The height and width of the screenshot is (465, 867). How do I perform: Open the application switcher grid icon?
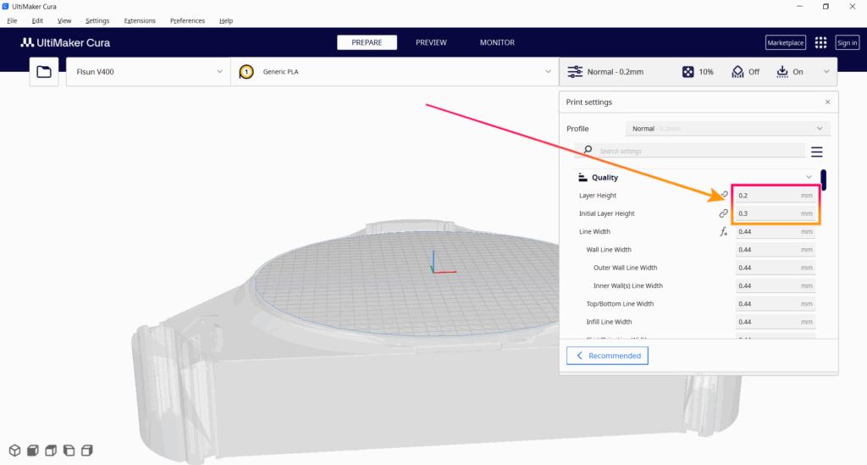pos(820,42)
